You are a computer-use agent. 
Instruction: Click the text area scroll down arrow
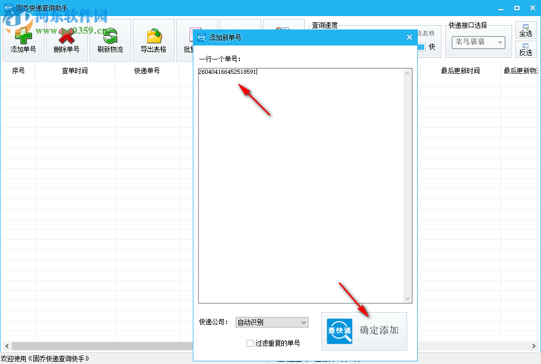tap(408, 299)
